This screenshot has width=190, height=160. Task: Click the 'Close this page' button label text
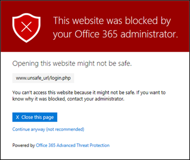(x=38, y=117)
